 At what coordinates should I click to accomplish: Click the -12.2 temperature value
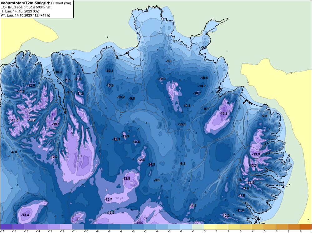pyautogui.click(x=54, y=157)
